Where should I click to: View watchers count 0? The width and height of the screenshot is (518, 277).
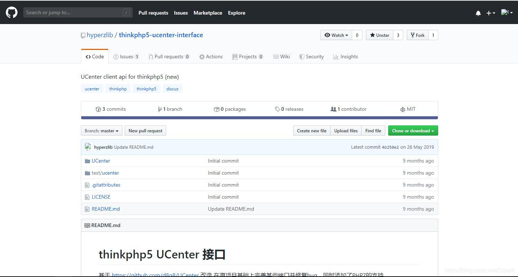(357, 35)
